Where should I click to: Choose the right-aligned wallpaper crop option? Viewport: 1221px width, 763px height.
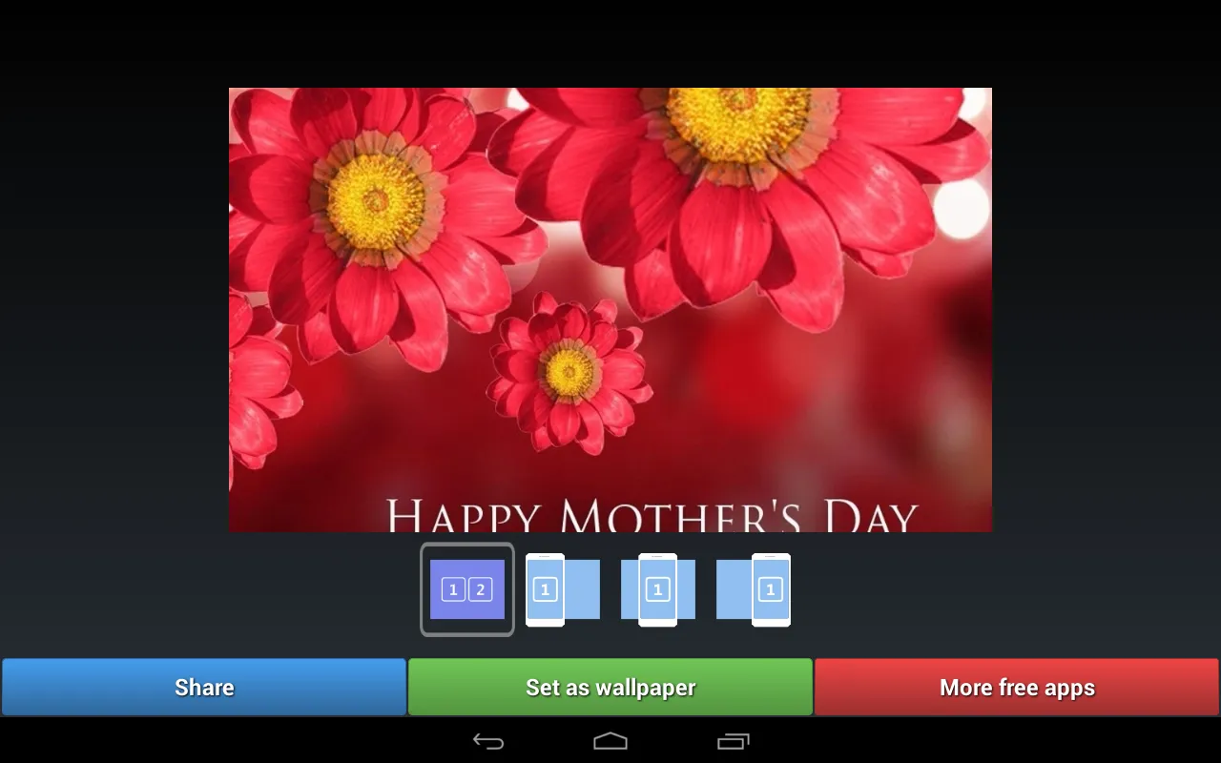pyautogui.click(x=754, y=589)
